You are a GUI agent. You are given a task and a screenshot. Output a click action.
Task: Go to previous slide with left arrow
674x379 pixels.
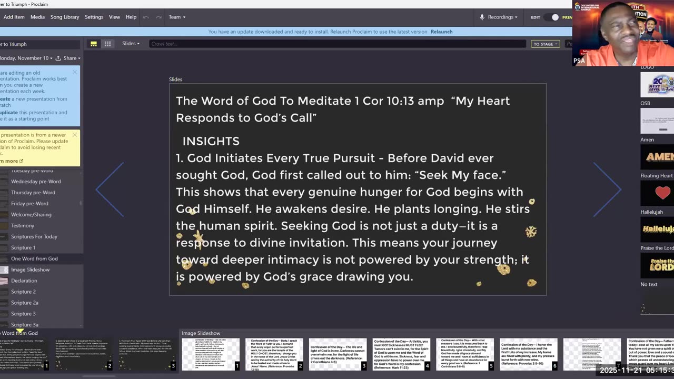click(x=110, y=189)
